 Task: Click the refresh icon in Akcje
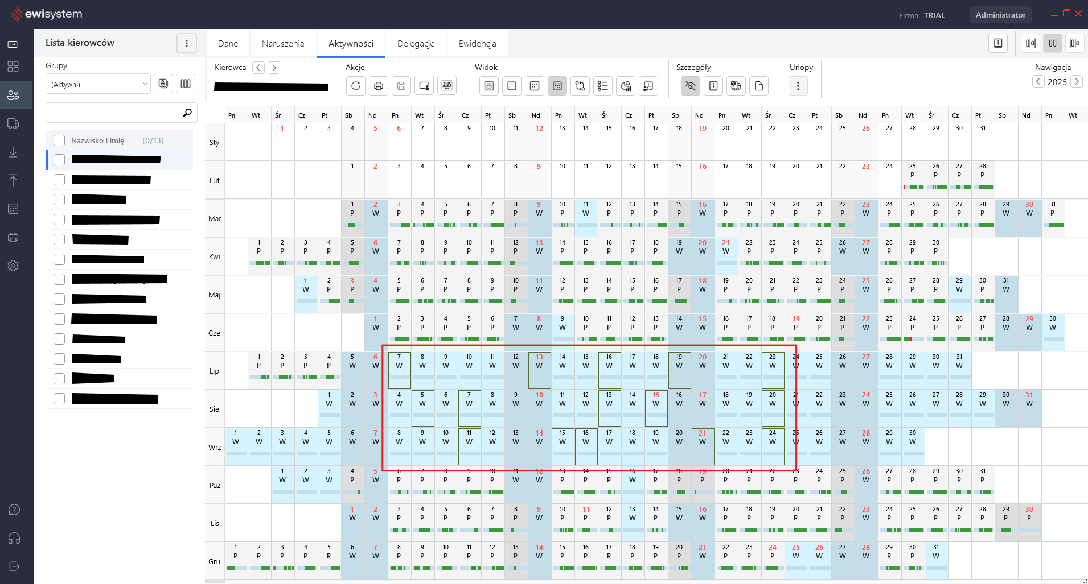click(356, 86)
